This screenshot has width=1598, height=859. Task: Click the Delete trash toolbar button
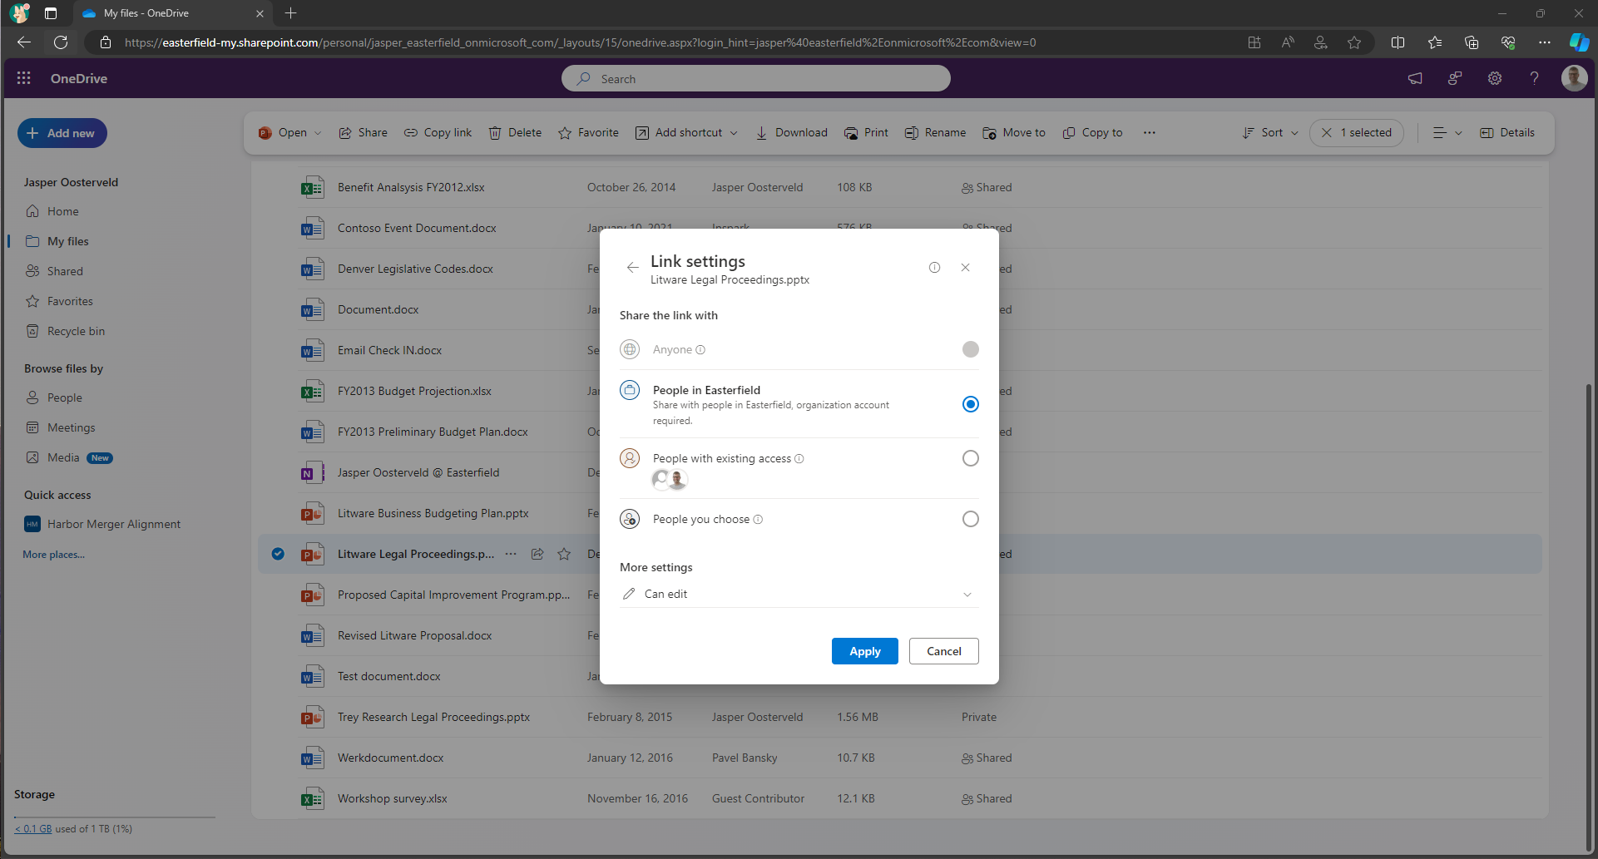tap(515, 132)
